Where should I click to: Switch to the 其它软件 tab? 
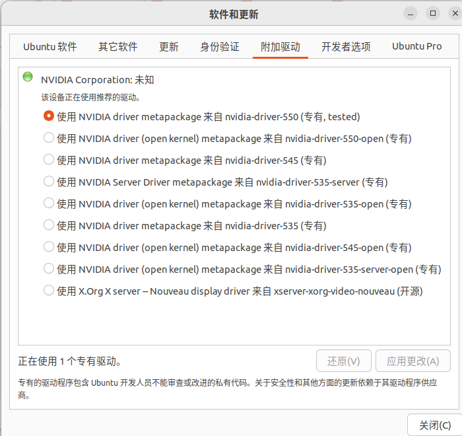click(x=118, y=47)
